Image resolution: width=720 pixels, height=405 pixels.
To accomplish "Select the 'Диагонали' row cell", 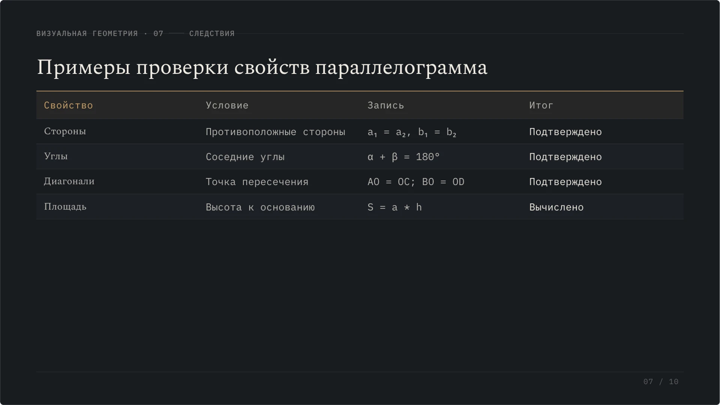I will coord(69,181).
